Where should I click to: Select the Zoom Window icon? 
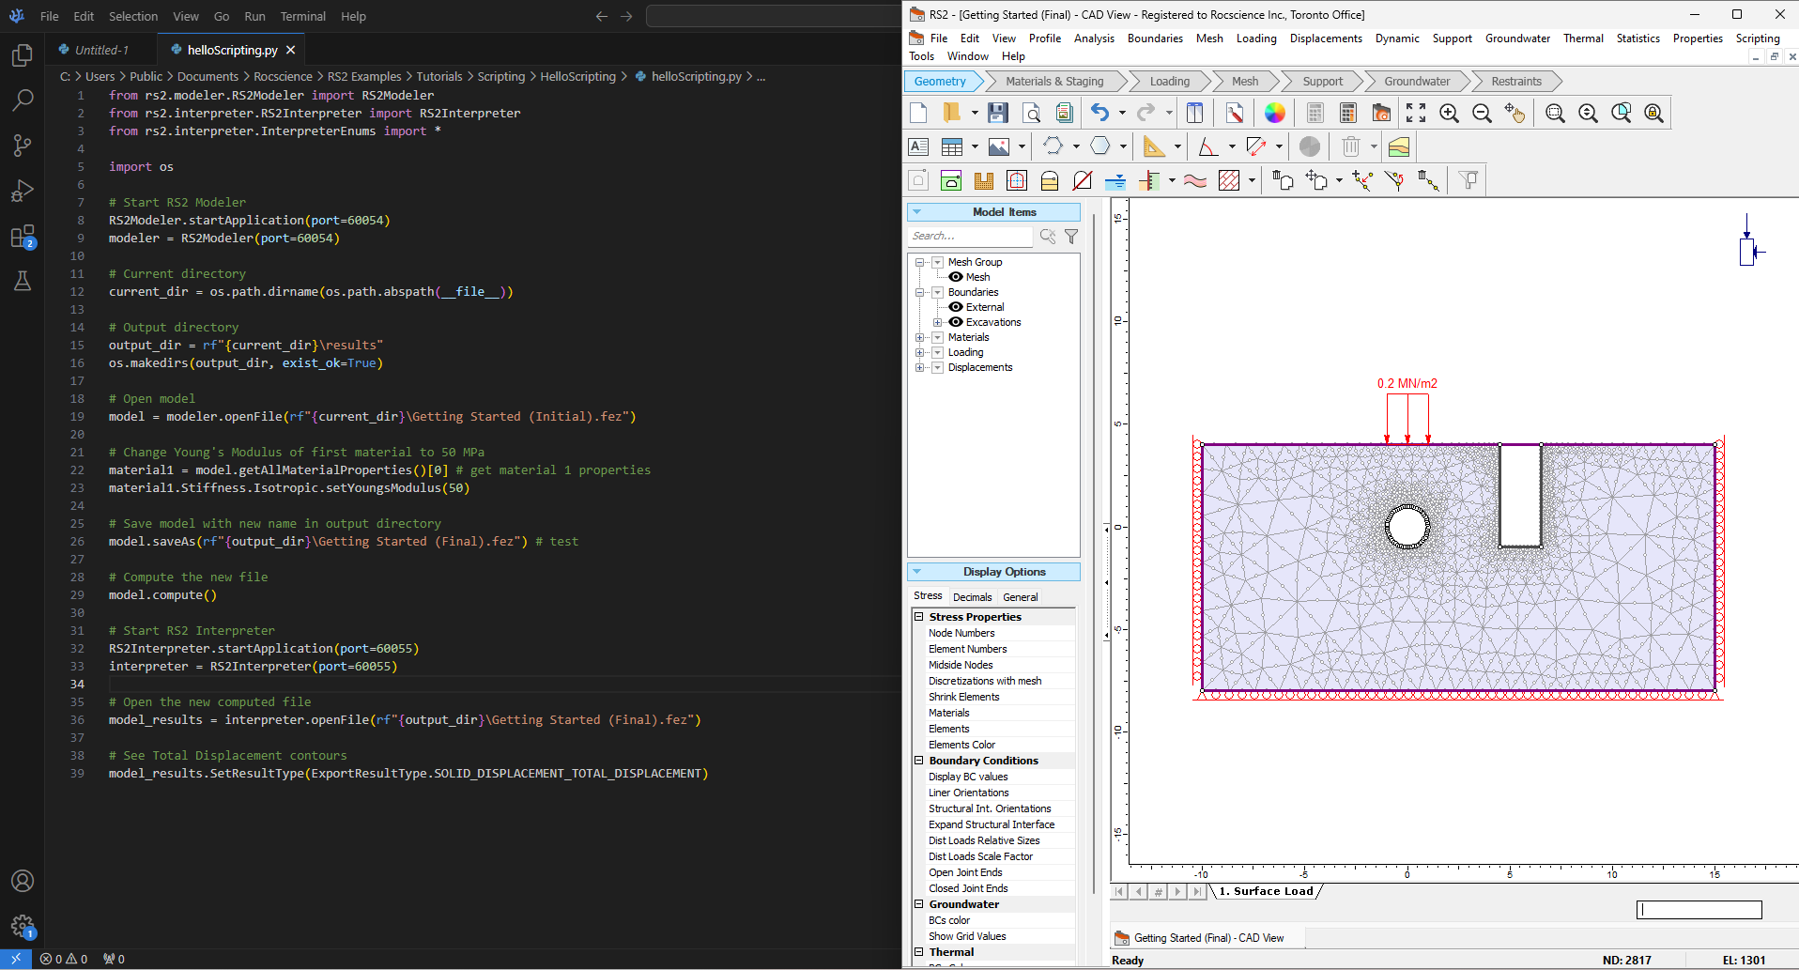[1556, 114]
